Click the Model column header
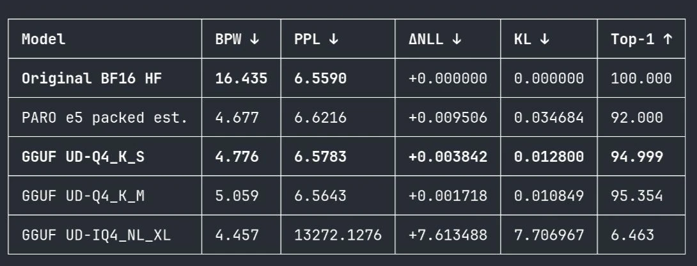Screen dimensions: 697x266 pos(43,39)
